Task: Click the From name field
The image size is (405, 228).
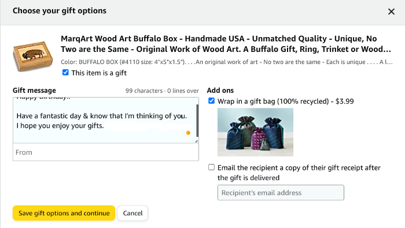Action: (x=106, y=152)
